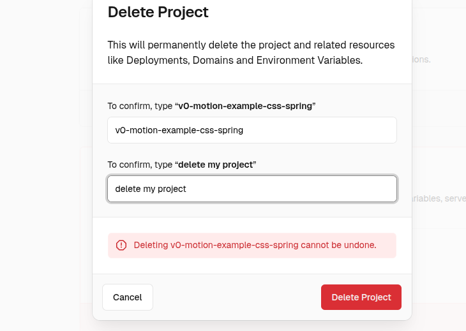Click the pink alert banner's empty right side
Viewport: 466px width, 331px height.
pos(386,245)
